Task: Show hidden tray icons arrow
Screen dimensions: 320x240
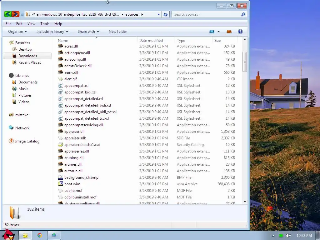Action: point(273,236)
